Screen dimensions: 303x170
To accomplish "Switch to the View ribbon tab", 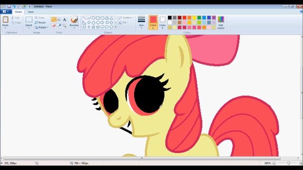I will (31, 12).
